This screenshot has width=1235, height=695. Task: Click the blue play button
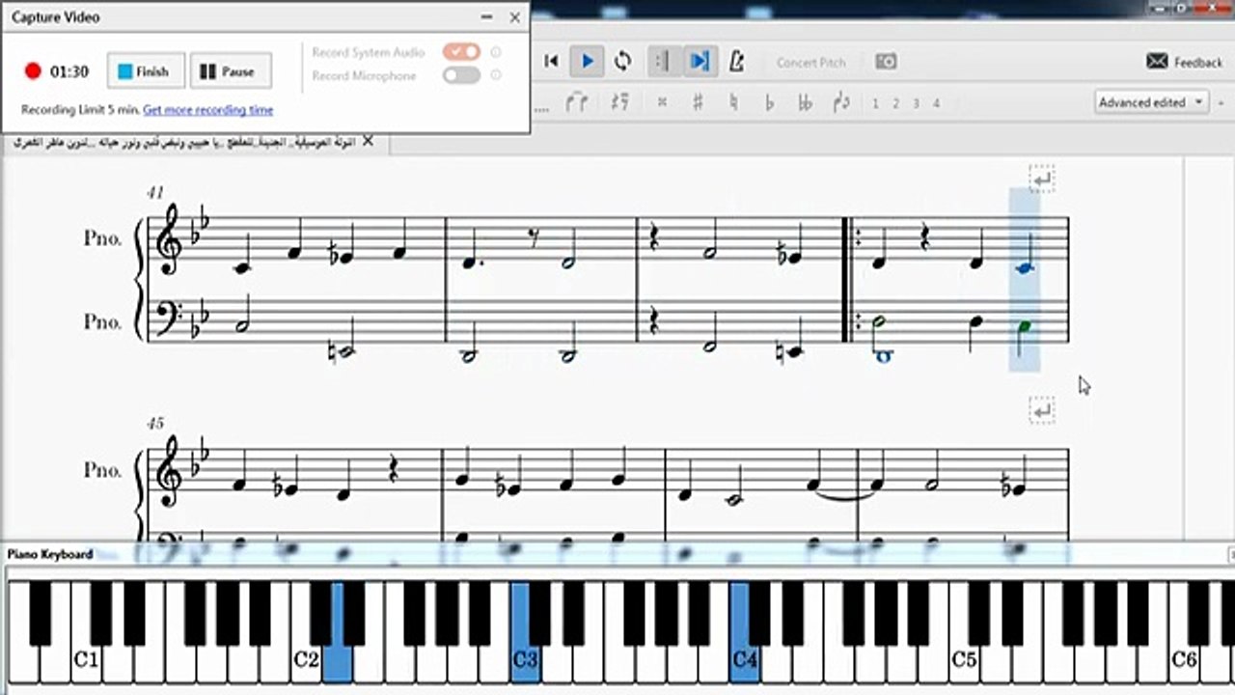pos(587,62)
